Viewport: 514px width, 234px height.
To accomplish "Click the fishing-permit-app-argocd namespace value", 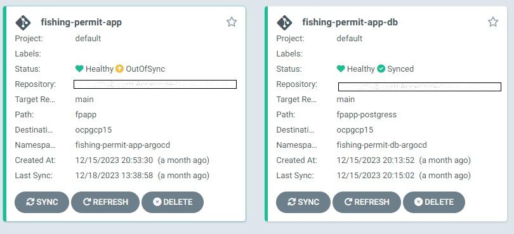I will (x=122, y=145).
